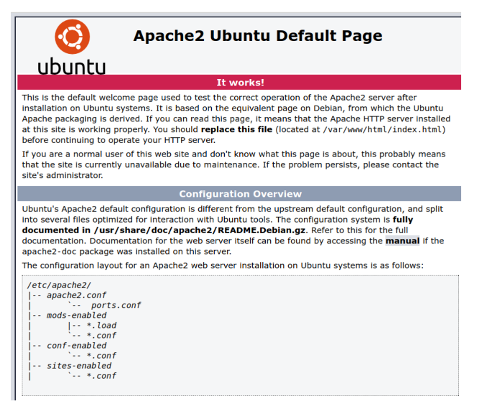Click the 'ubuntu' wordmark under the logo
The width and height of the screenshot is (477, 409).
pyautogui.click(x=72, y=67)
